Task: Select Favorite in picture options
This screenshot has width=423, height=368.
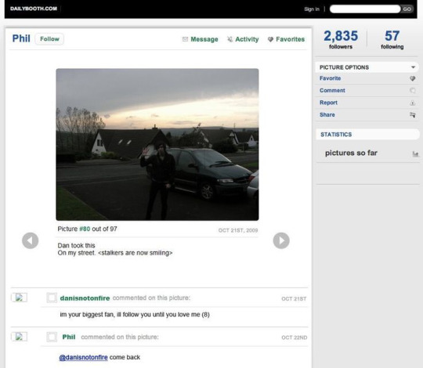Action: (x=331, y=78)
